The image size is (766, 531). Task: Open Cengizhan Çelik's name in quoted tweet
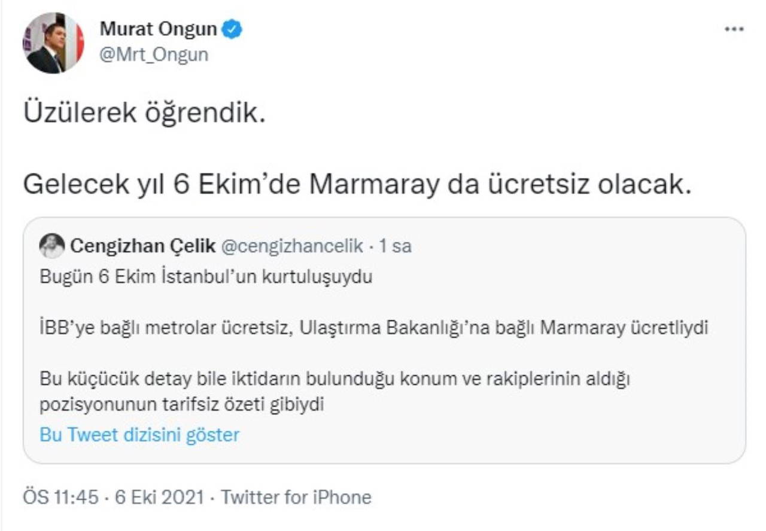coord(143,246)
